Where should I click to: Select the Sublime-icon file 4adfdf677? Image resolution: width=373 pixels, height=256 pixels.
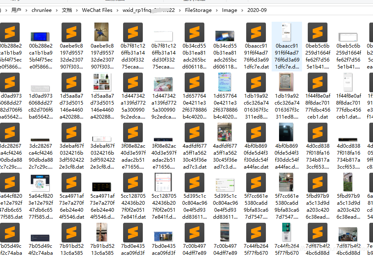(195, 133)
